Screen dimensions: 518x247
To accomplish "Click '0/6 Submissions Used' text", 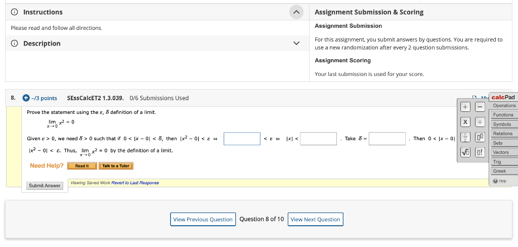I will point(159,98).
